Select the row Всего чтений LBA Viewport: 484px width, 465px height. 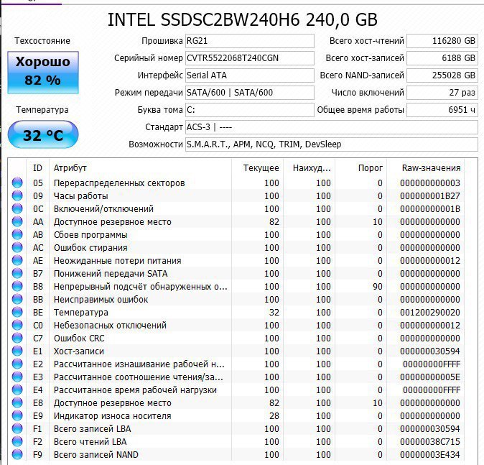pyautogui.click(x=236, y=442)
